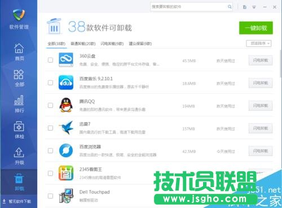The width and height of the screenshot is (282, 208).
Task: Click the 百度浏览器 name text
Action: pos(90,146)
